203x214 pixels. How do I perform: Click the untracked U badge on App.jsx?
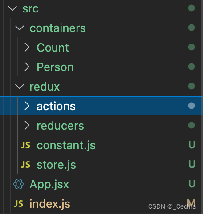(x=191, y=184)
